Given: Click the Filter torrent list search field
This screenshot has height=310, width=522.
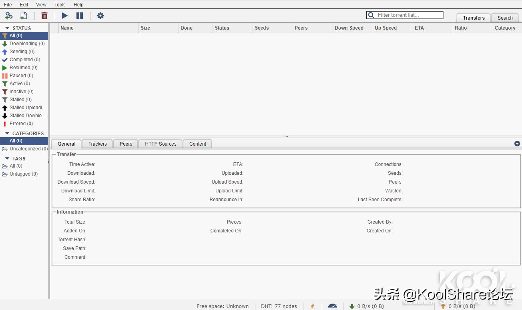Looking at the screenshot, I should tap(405, 15).
